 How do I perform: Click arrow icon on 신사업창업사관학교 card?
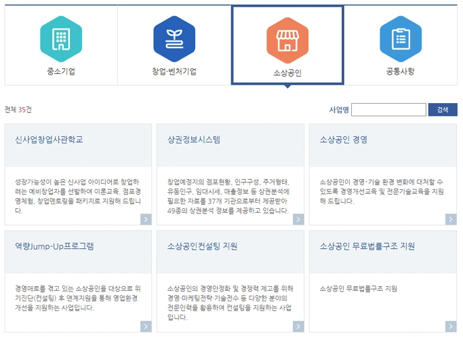point(146,219)
